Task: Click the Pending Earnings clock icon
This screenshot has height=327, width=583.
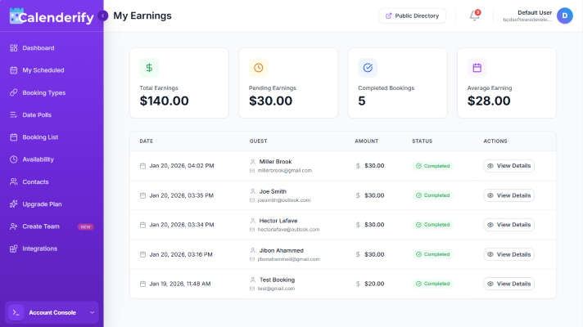Action: tap(258, 68)
